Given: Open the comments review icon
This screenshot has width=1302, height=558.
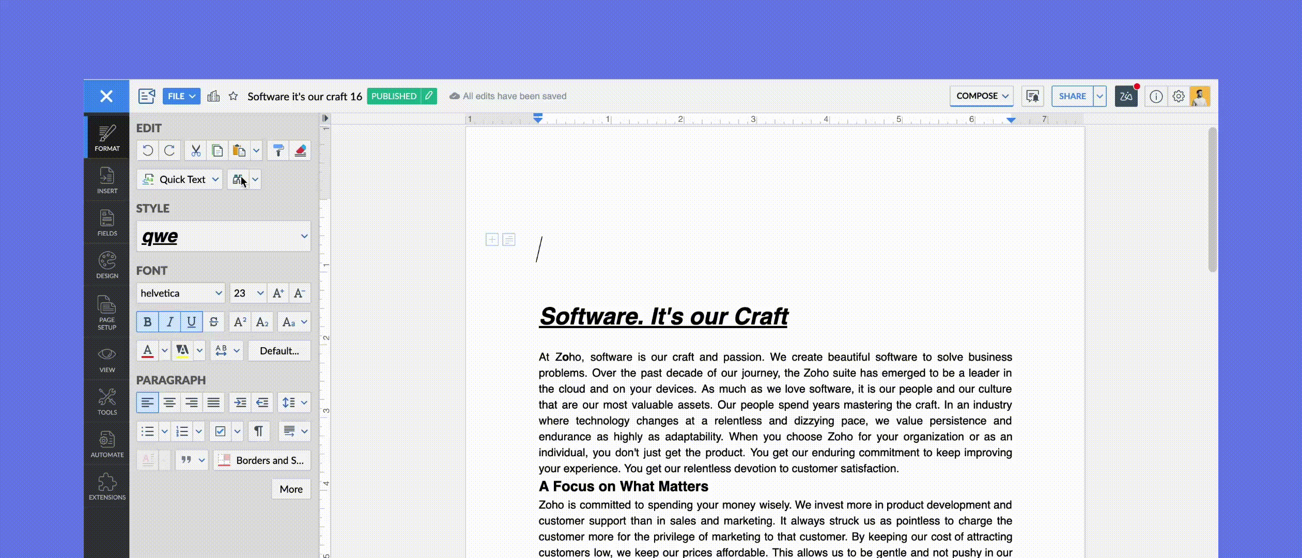Looking at the screenshot, I should [x=1033, y=96].
